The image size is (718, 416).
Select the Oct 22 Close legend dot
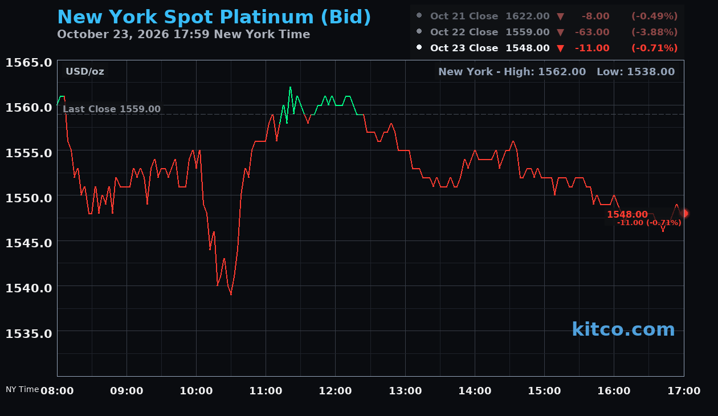419,32
